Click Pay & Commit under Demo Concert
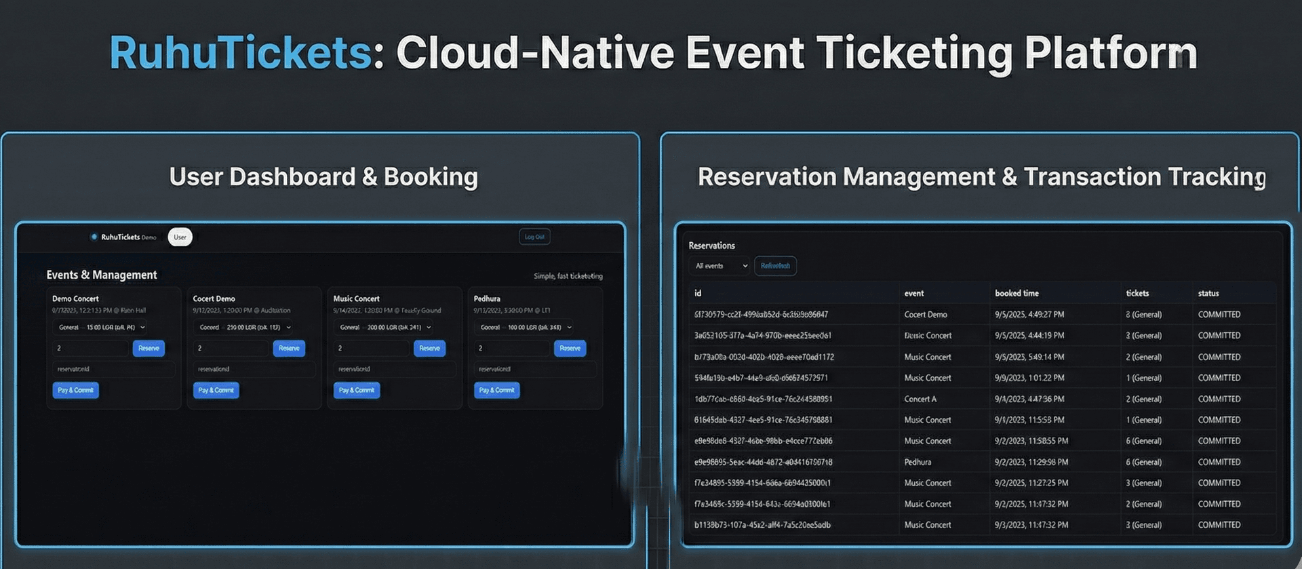This screenshot has height=569, width=1302. [x=75, y=390]
